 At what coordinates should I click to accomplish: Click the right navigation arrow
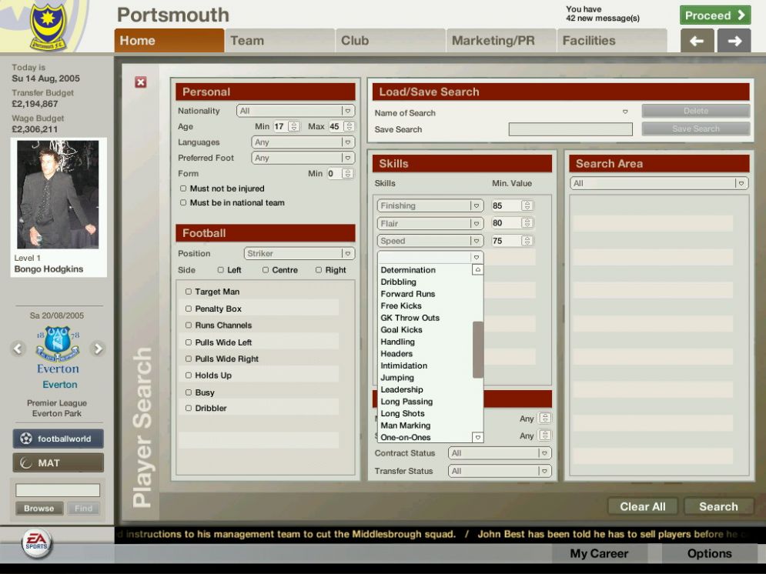coord(734,40)
